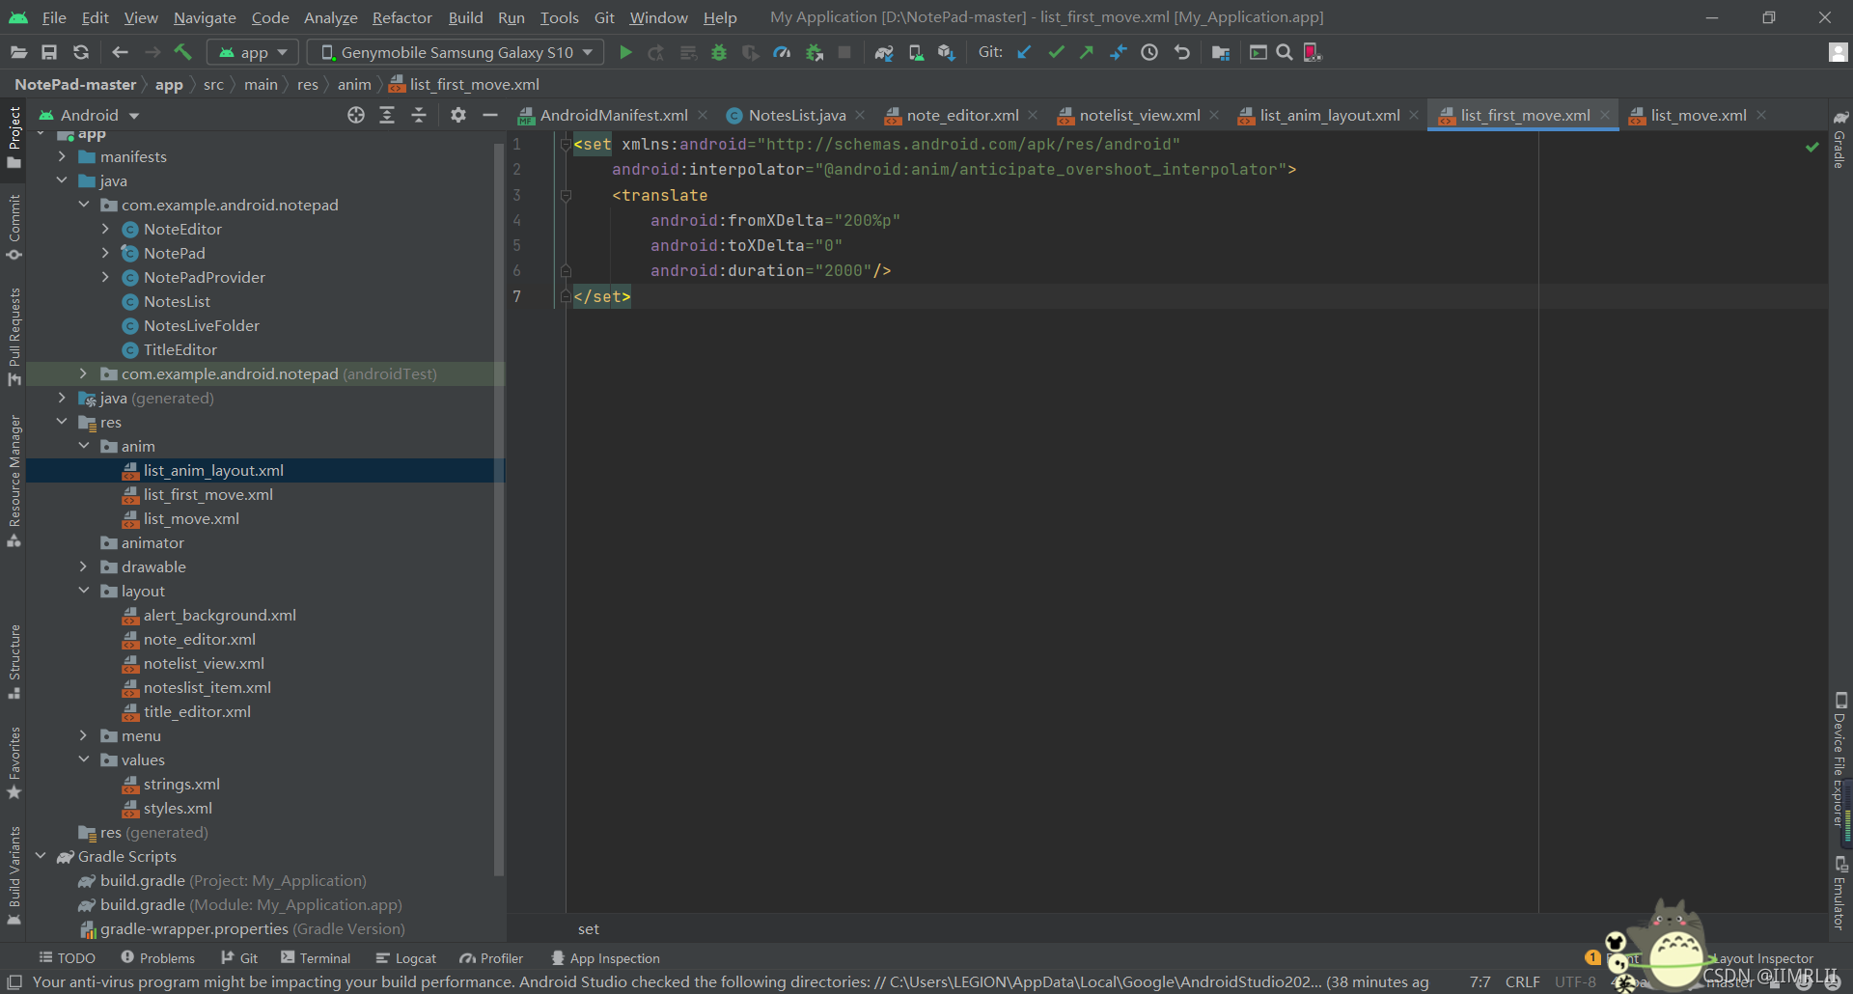Run the app with the green play icon
Viewport: 1853px width, 994px height.
(625, 52)
